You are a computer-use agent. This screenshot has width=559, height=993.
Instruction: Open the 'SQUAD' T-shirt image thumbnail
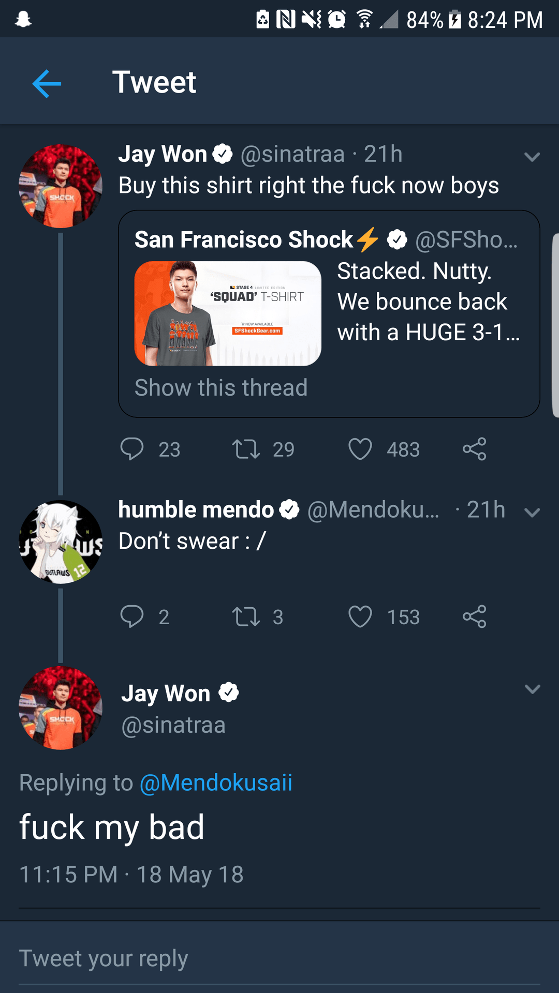click(228, 313)
